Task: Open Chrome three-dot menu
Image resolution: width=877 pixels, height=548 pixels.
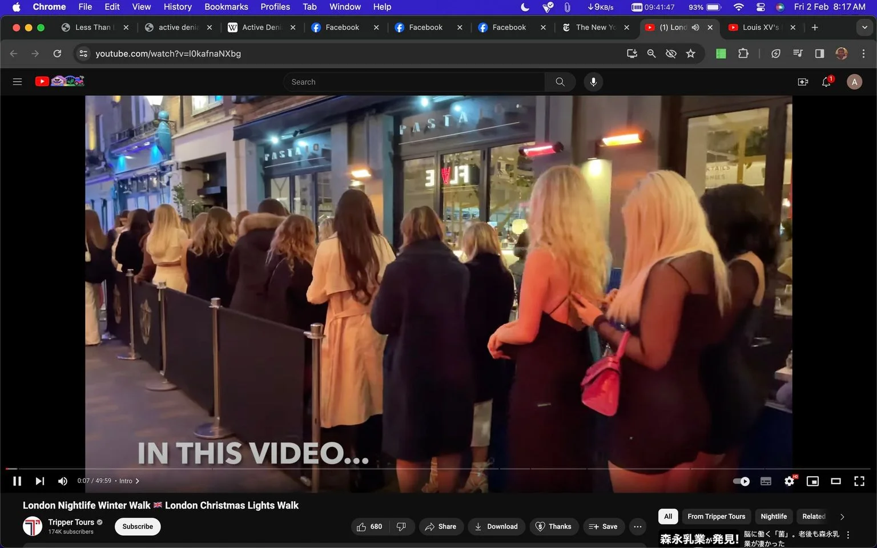Action: click(x=863, y=54)
